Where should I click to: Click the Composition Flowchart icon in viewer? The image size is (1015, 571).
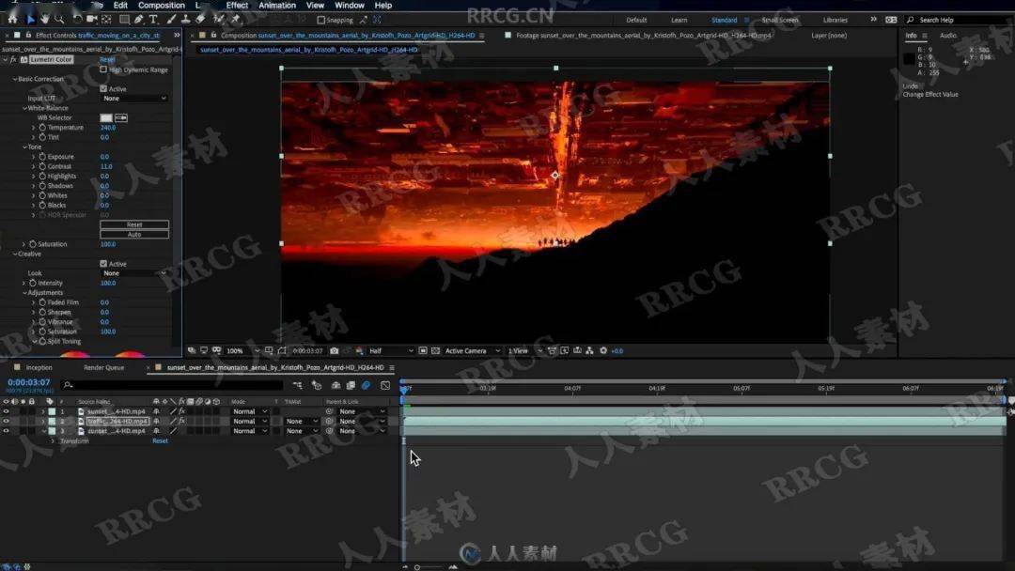point(589,350)
